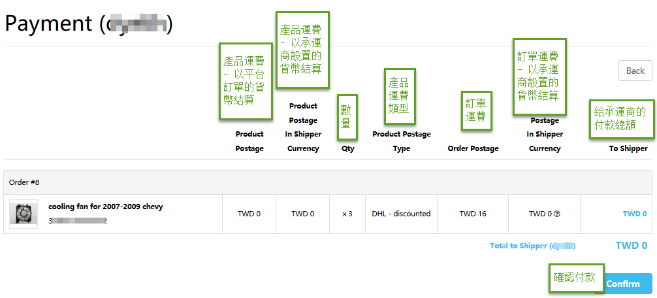Click the Qty column header
This screenshot has width=657, height=298.
(348, 148)
